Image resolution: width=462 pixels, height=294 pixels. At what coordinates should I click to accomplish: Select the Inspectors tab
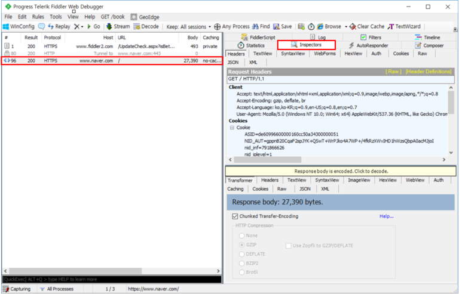pos(307,45)
